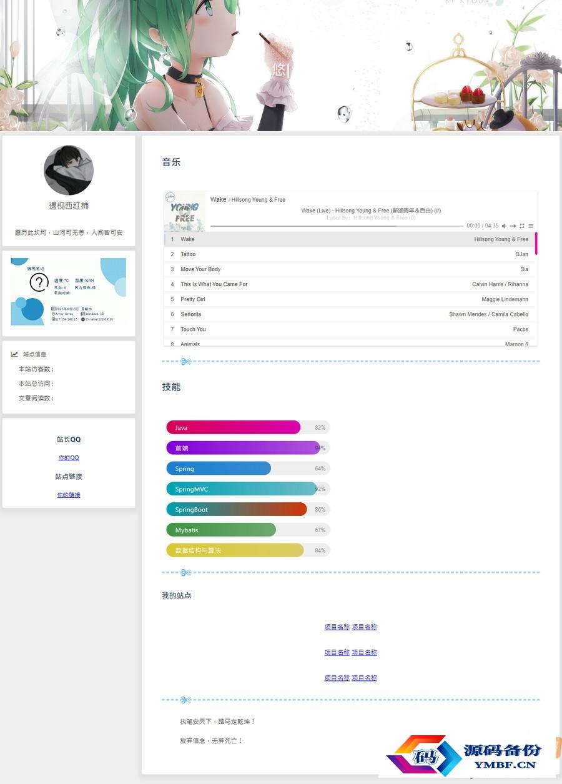Screen dimensions: 562x784
Task: Click the 前端 skill label
Action: [x=182, y=448]
